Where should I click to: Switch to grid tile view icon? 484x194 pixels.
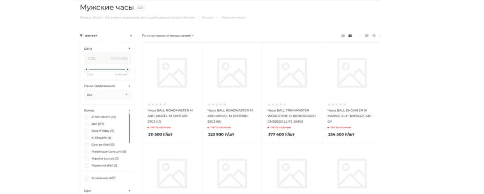pyautogui.click(x=367, y=36)
